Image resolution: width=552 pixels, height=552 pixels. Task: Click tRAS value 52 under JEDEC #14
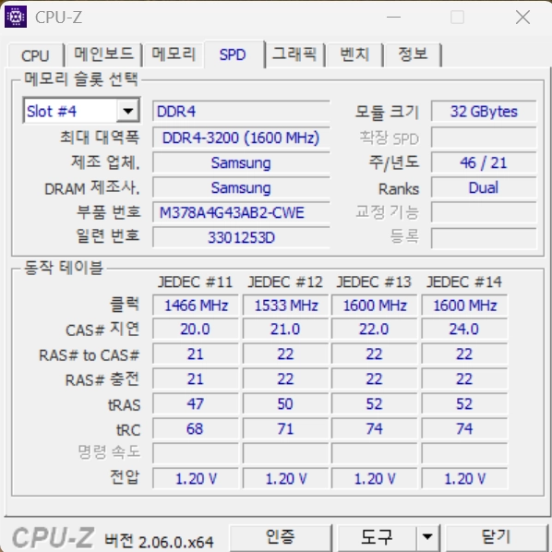[x=464, y=403]
